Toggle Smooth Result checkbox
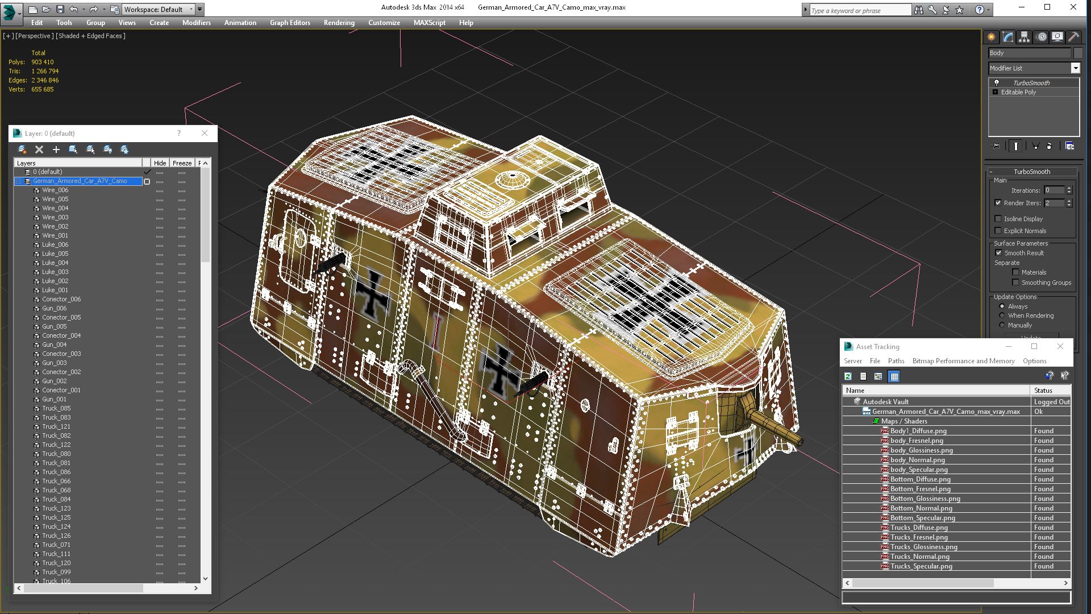1091x614 pixels. pyautogui.click(x=999, y=253)
